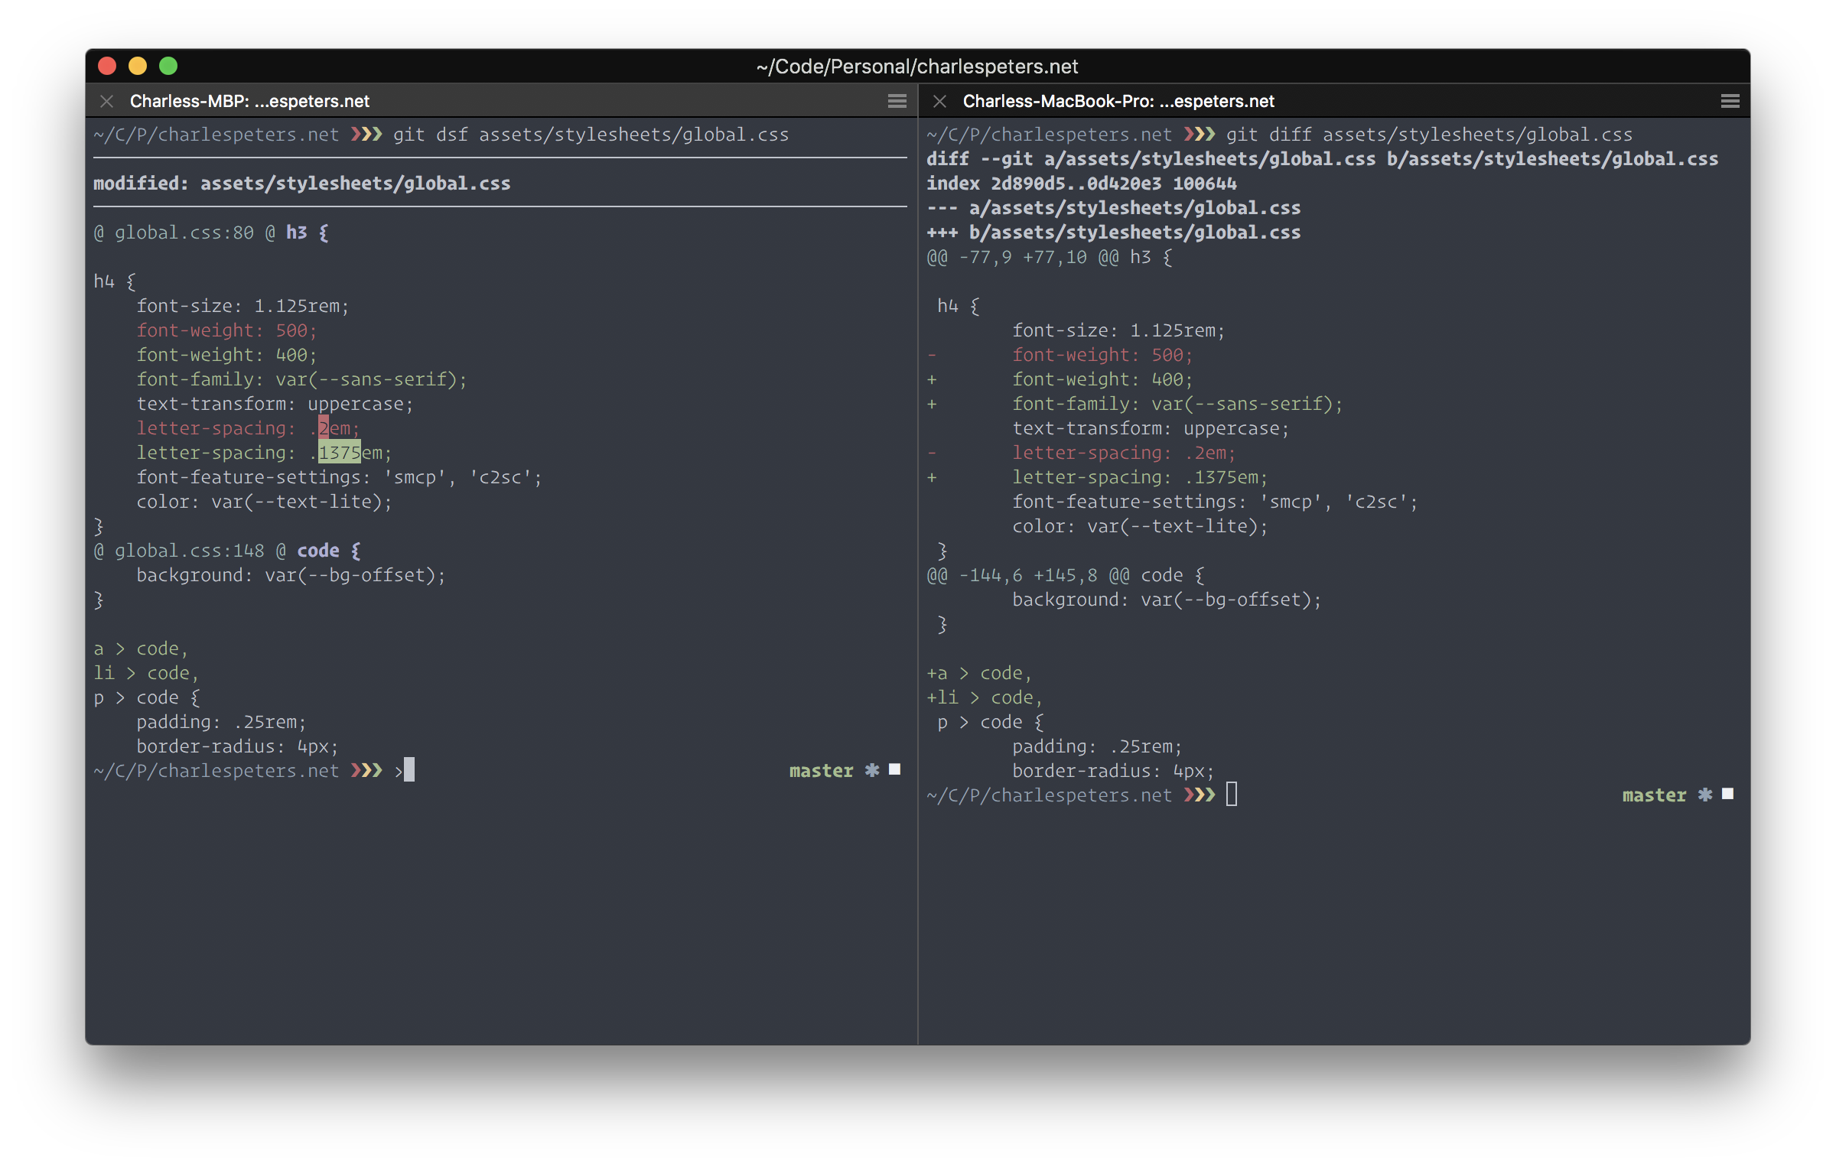Click the asterisk next to right pane's master
1836x1167 pixels.
[1704, 795]
